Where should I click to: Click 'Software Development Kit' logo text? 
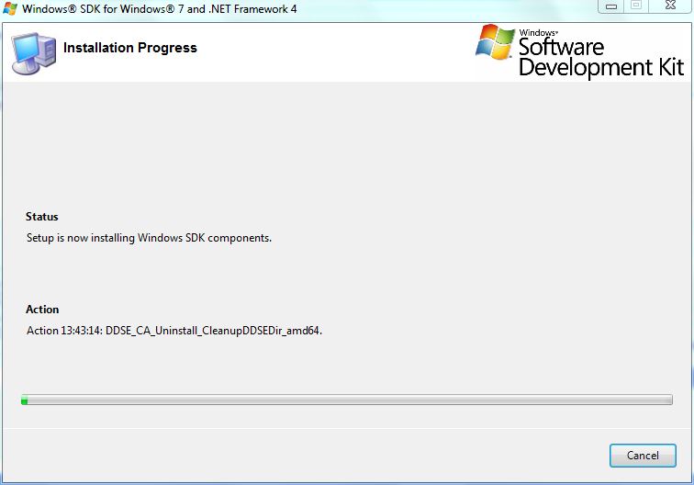[601, 58]
